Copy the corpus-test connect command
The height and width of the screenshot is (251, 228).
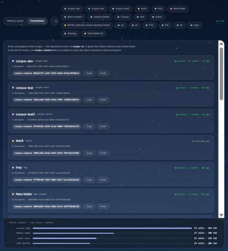89,100
